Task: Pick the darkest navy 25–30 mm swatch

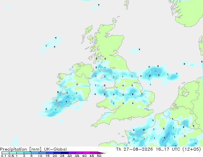Action: pyautogui.click(x=65, y=153)
